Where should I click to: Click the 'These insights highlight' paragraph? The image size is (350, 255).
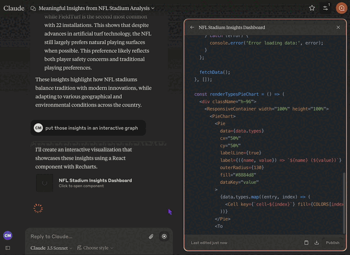click(94, 92)
